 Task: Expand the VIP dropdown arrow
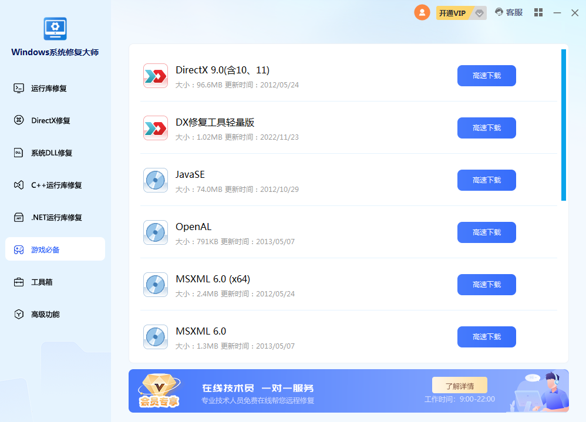coord(480,13)
